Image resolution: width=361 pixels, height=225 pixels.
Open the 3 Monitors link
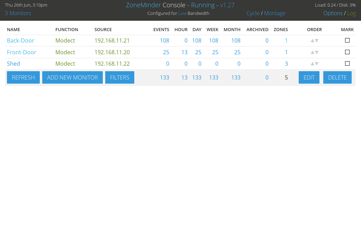pyautogui.click(x=18, y=13)
